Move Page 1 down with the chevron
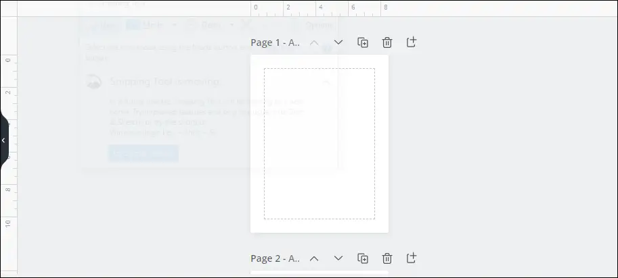 [x=338, y=42]
